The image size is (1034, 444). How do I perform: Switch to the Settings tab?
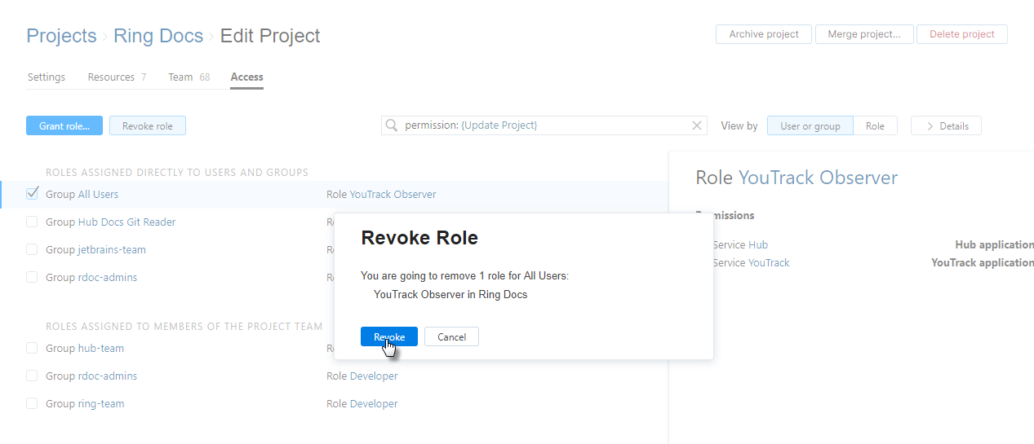(x=47, y=77)
